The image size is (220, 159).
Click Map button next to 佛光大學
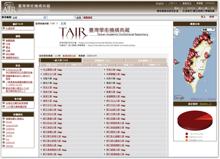tap(55, 83)
